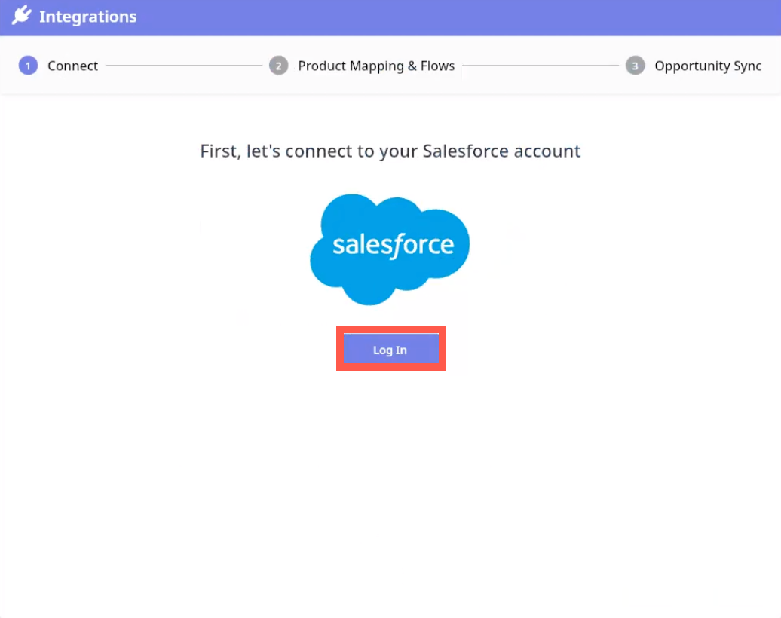The image size is (781, 618).
Task: Switch to the Opportunity Sync step
Action: point(708,66)
